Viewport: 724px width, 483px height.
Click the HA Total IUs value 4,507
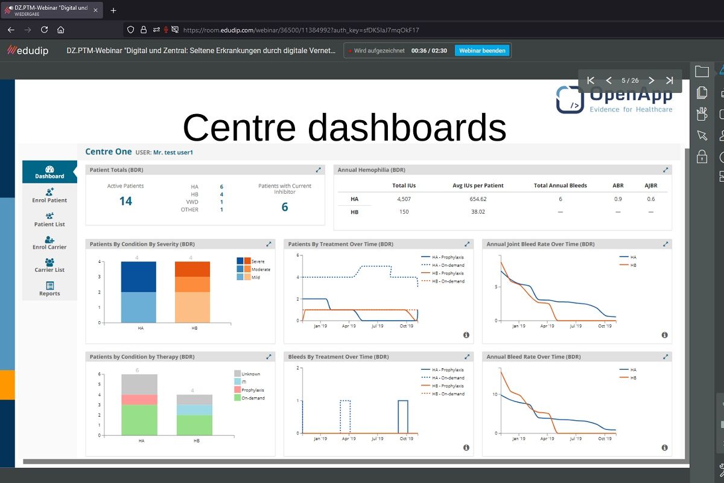click(404, 199)
